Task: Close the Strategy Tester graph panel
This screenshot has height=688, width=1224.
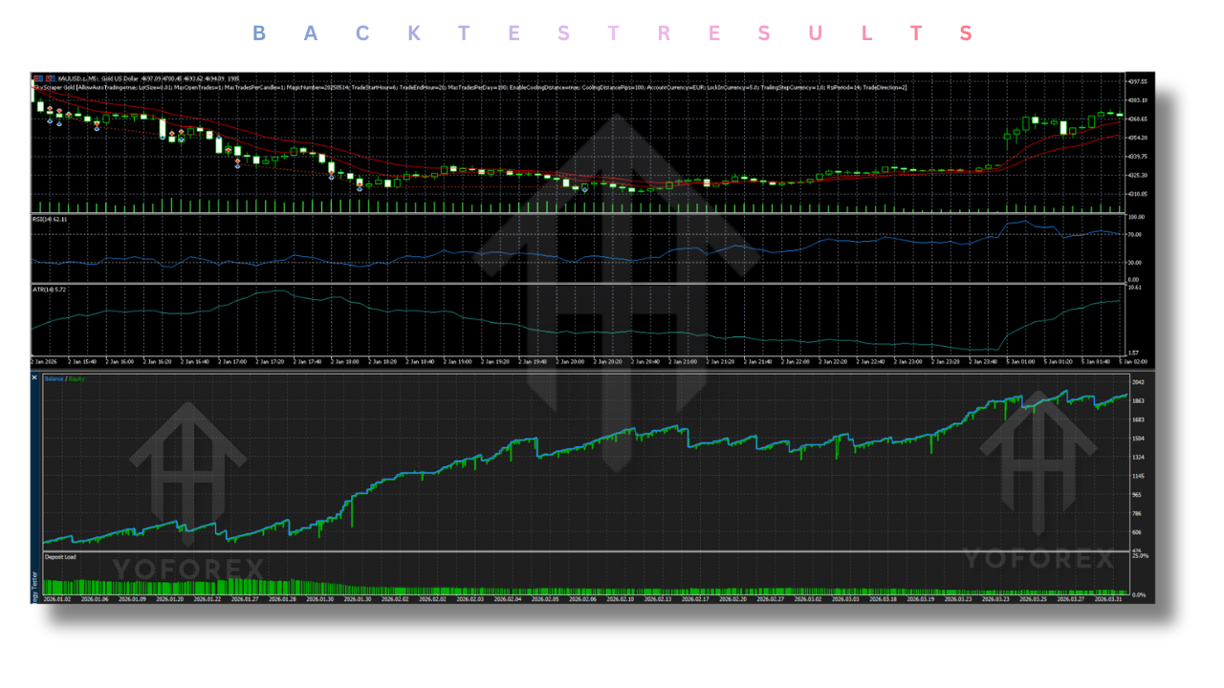Action: coord(34,376)
